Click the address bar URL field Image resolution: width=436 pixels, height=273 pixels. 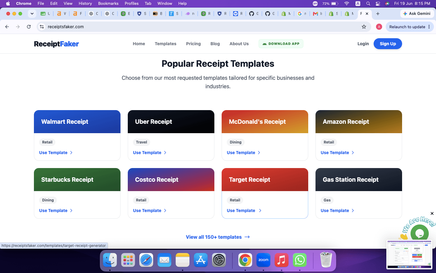tap(200, 27)
